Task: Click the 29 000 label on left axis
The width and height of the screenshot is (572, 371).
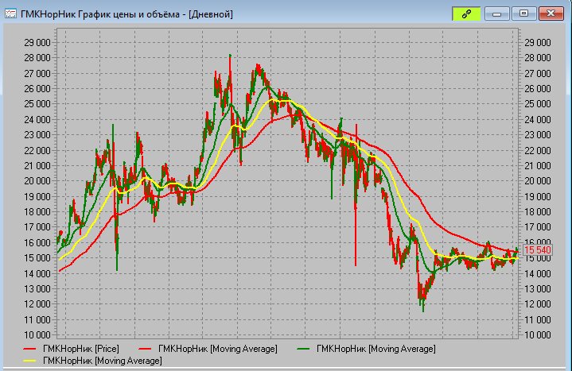Action: 37,43
